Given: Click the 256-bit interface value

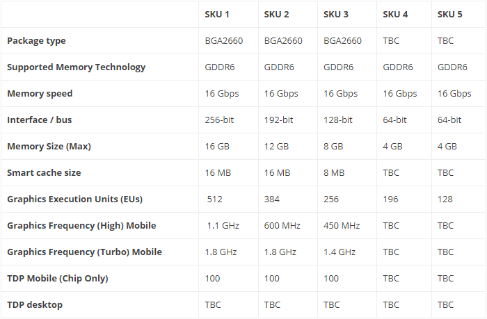Looking at the screenshot, I should pos(219,120).
